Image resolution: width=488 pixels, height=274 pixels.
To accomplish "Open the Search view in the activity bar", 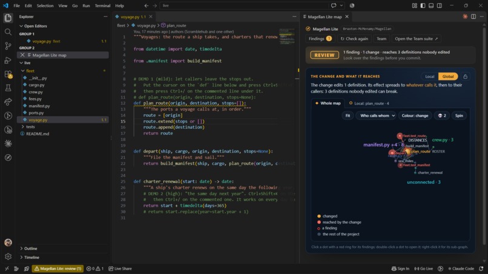I will point(8,31).
